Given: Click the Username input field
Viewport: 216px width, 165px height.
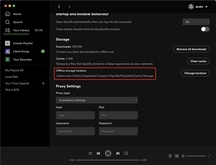Looking at the screenshot, I should click(75, 131).
